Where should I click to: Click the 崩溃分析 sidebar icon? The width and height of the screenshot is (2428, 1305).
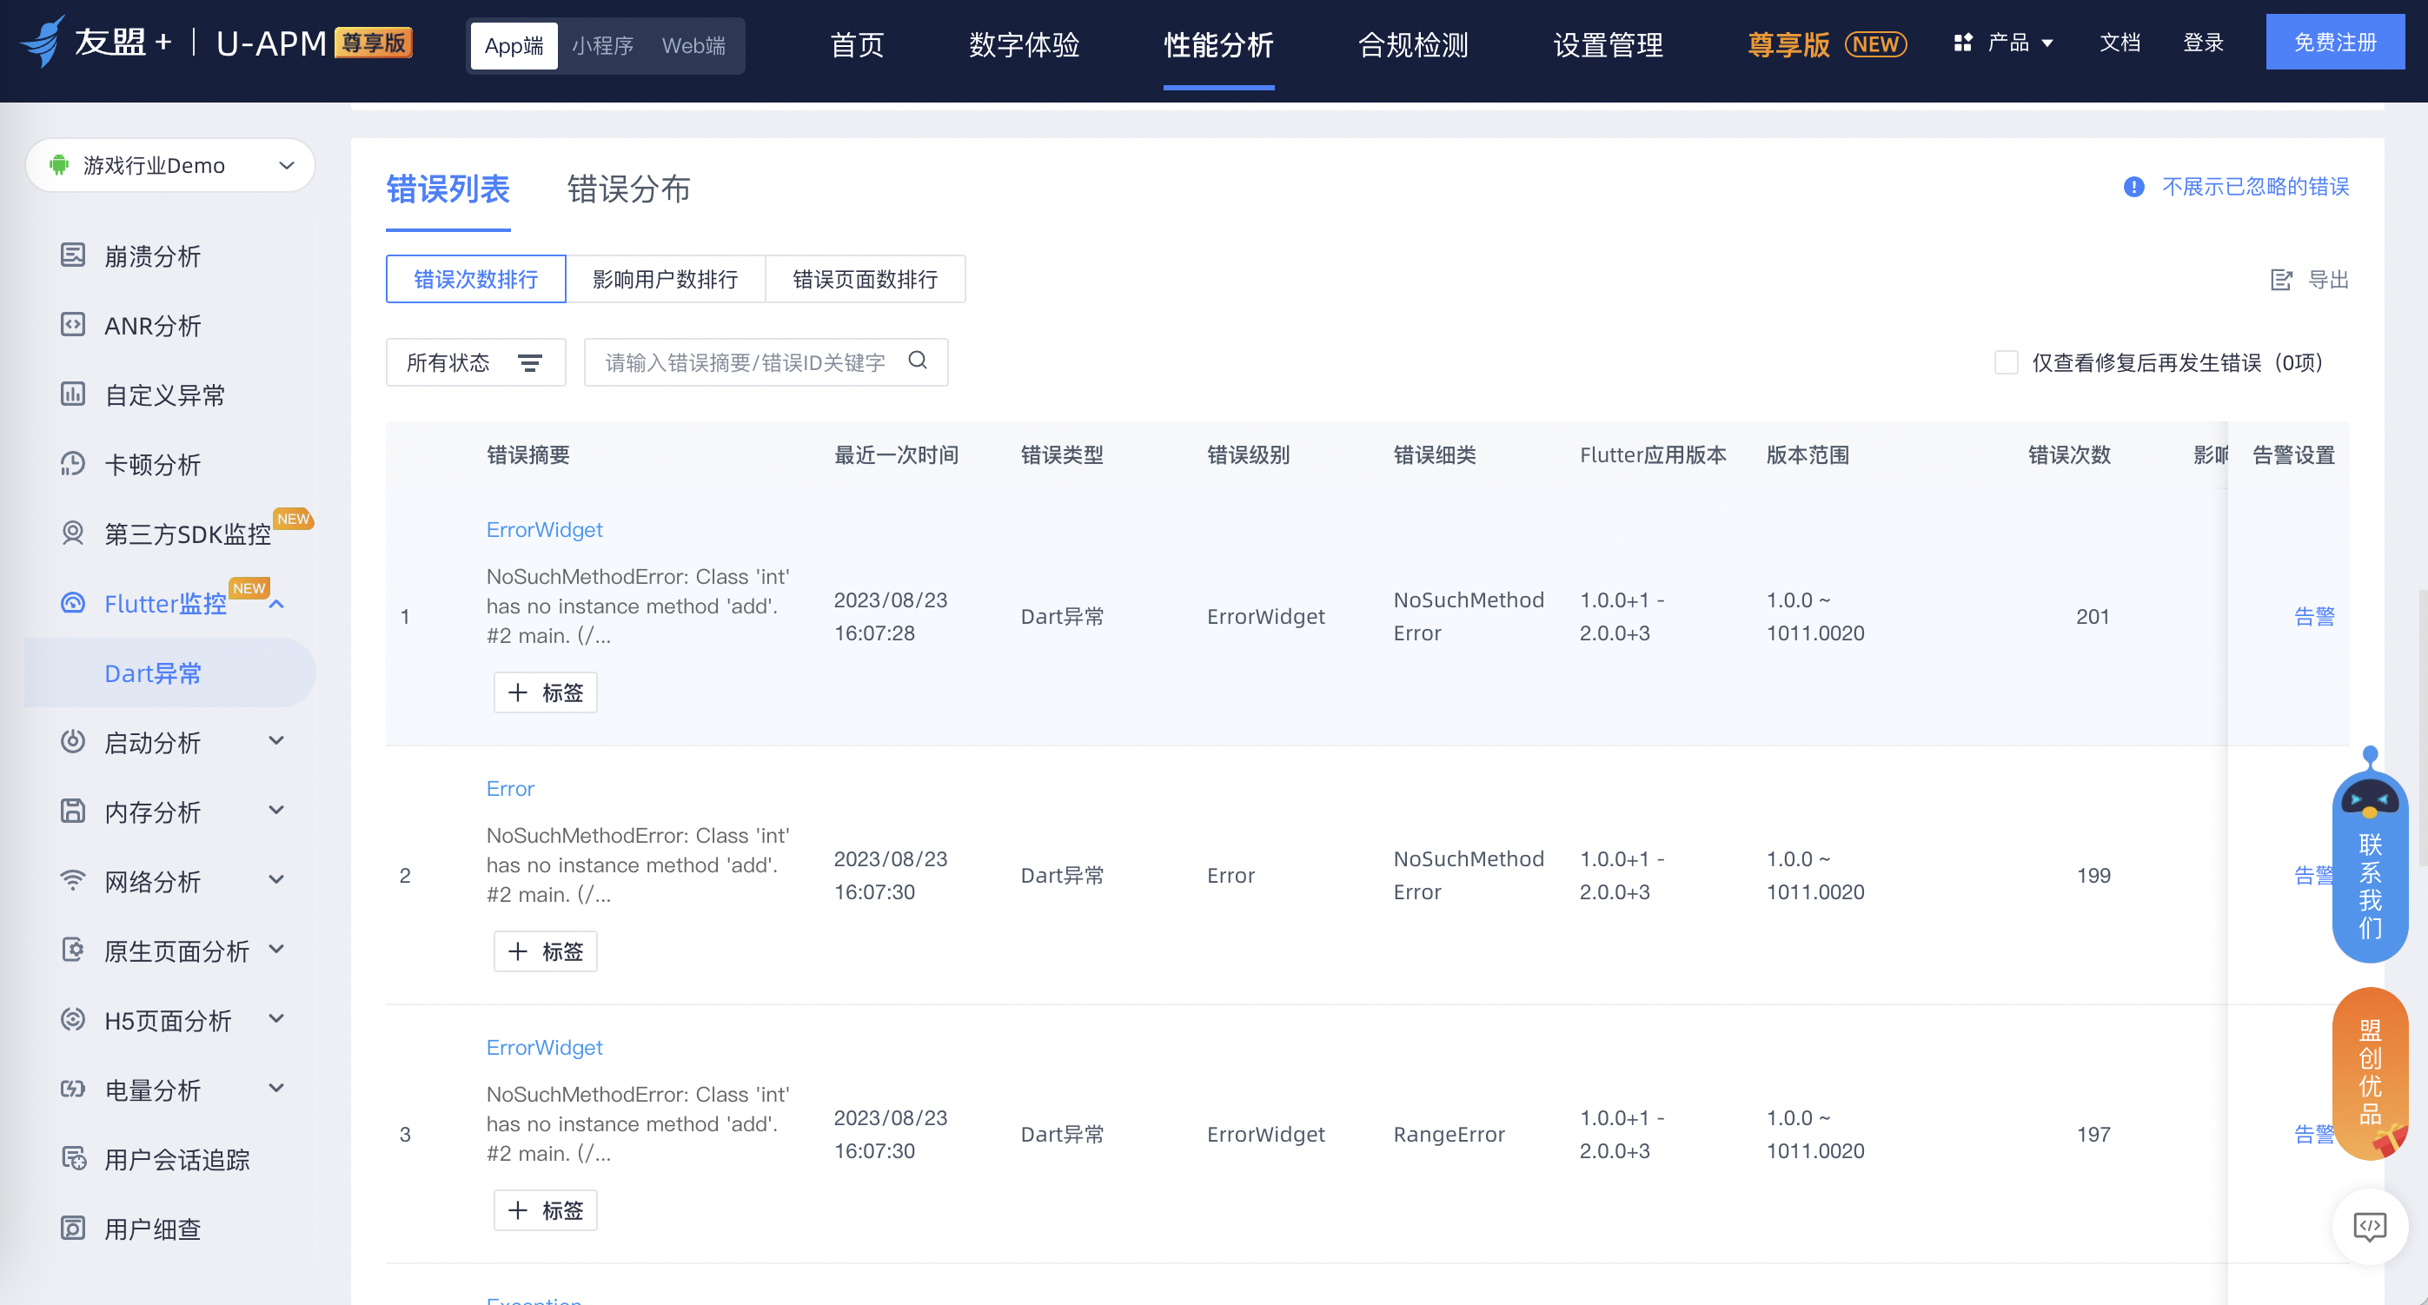click(73, 255)
